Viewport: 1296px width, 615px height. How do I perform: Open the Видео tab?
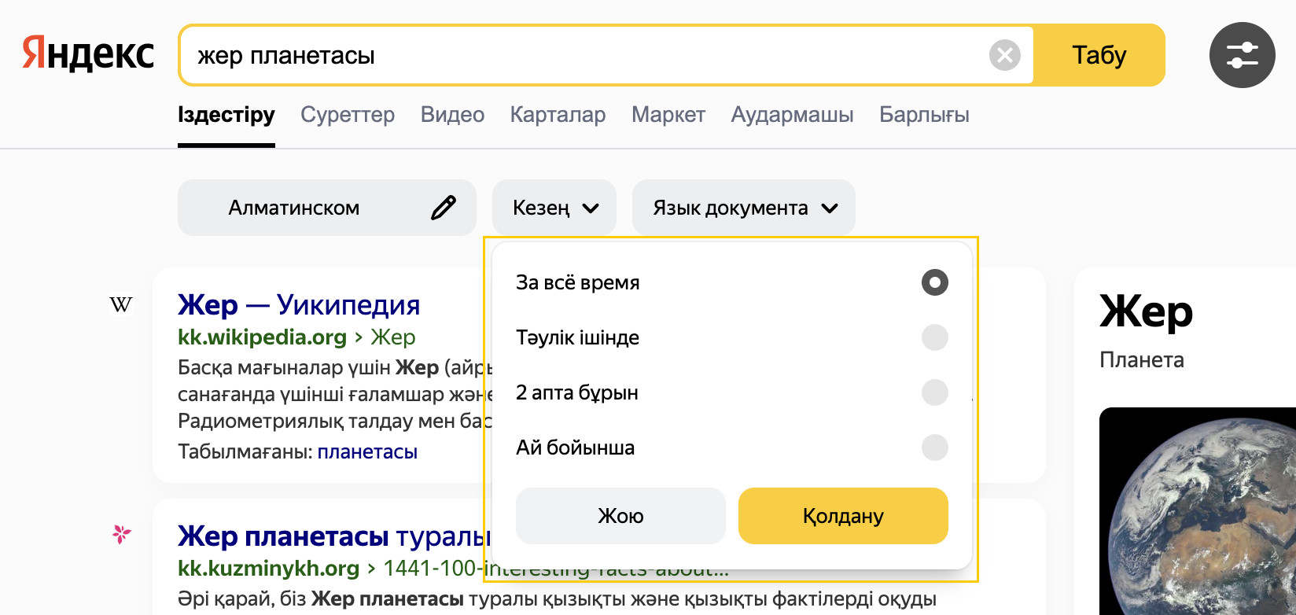tap(452, 115)
